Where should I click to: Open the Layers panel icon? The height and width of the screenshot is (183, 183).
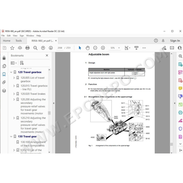click(4, 91)
